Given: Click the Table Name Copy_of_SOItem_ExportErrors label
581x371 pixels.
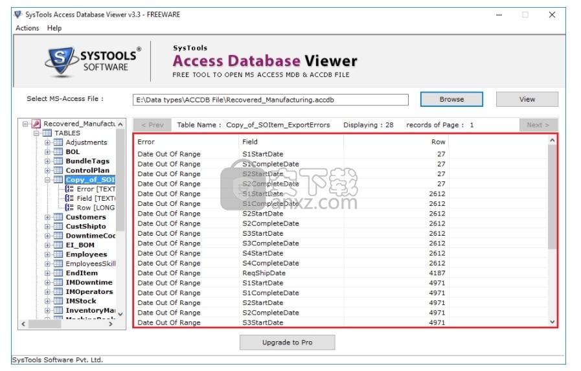Looking at the screenshot, I should click(x=253, y=125).
